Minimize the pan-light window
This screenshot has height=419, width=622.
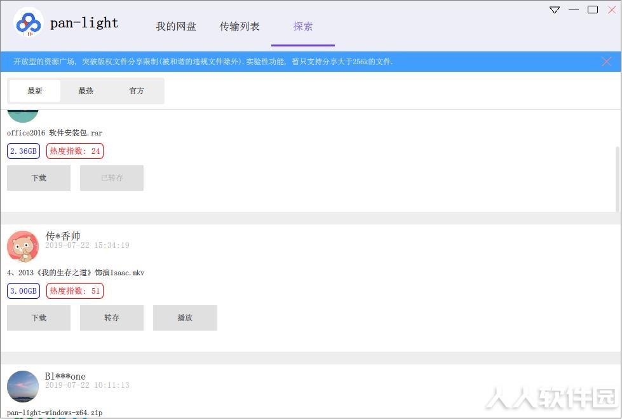click(x=574, y=10)
